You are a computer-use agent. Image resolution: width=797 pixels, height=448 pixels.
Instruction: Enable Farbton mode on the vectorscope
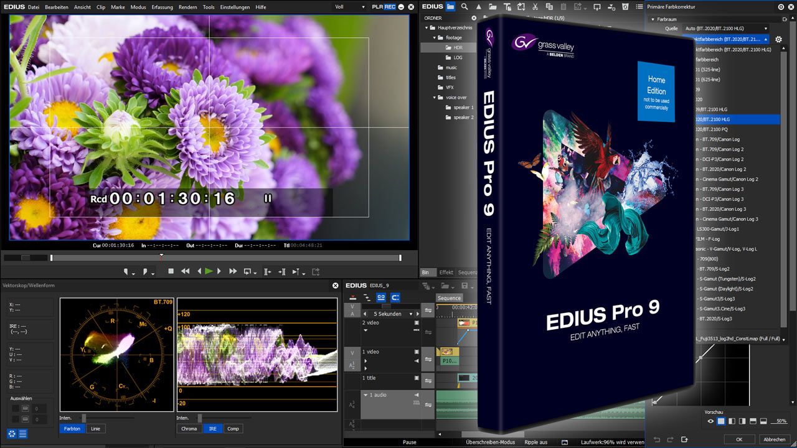[x=72, y=429]
